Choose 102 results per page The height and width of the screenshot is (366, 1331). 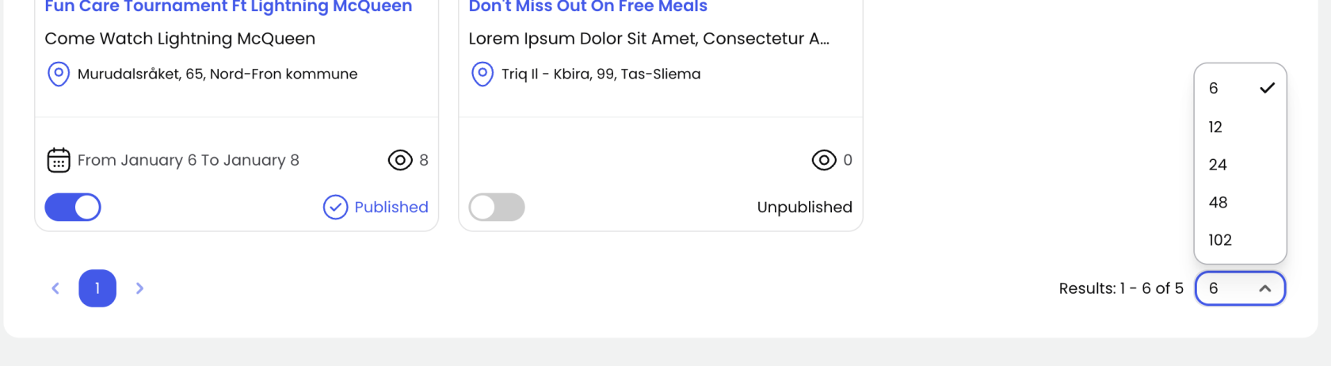pyautogui.click(x=1220, y=240)
